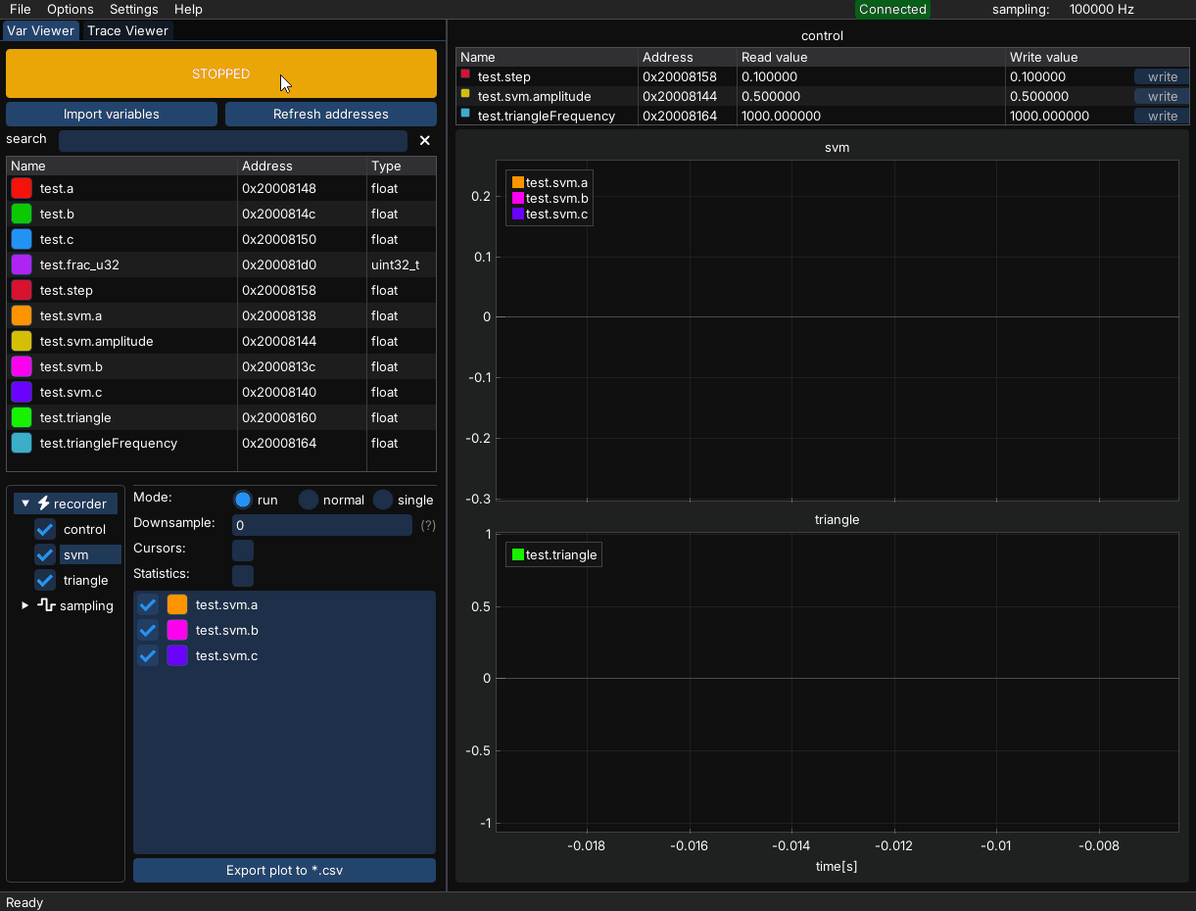The height and width of the screenshot is (911, 1196).
Task: Click the recorder lightning bolt icon
Action: click(x=44, y=503)
